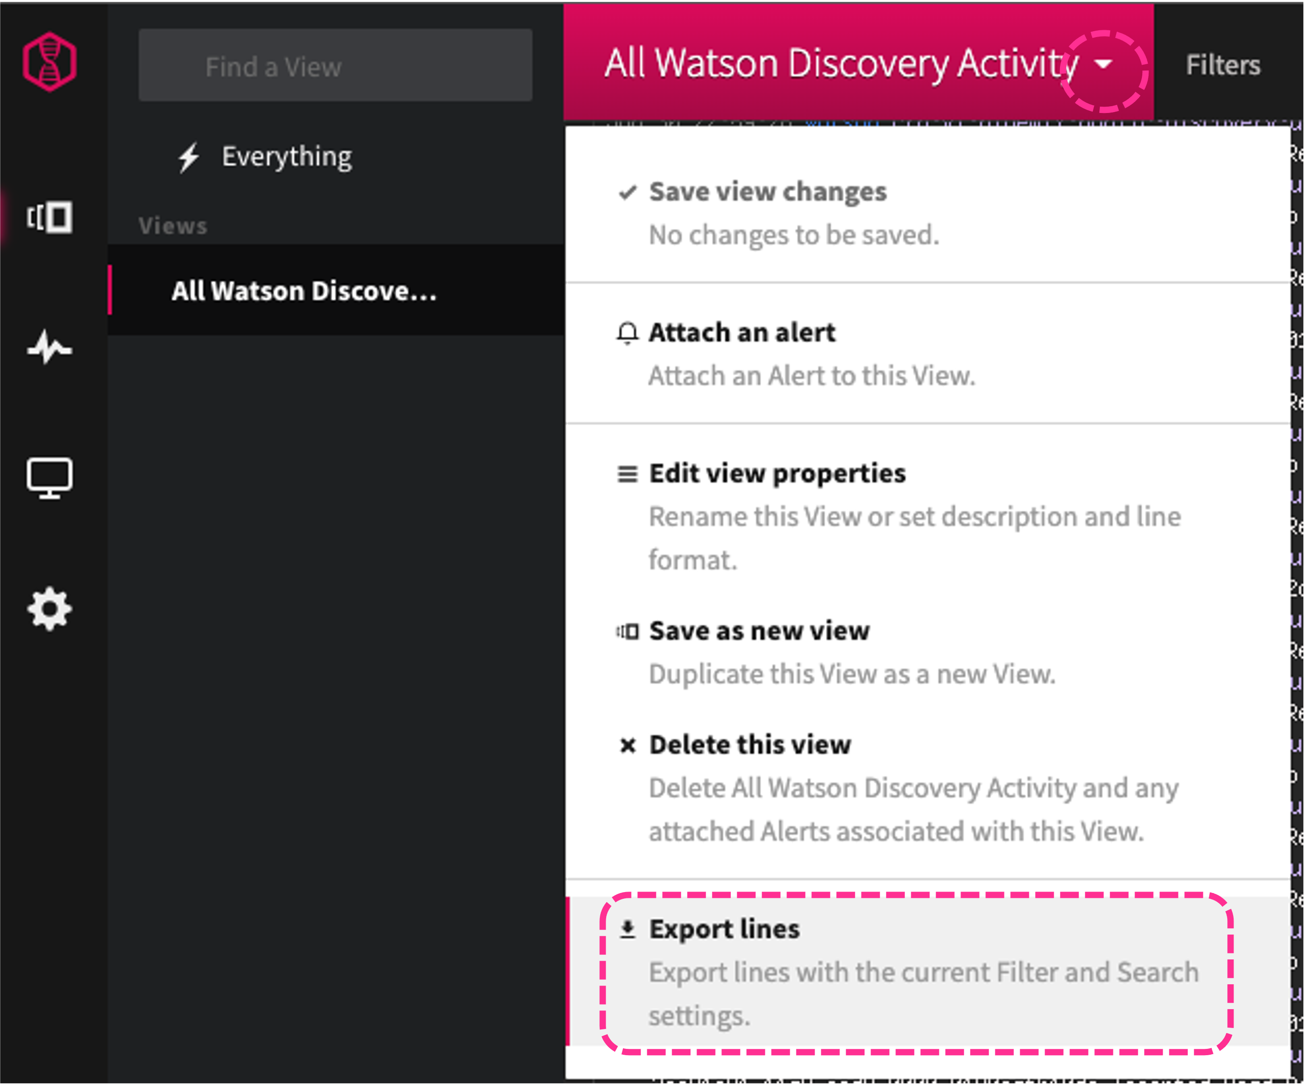The width and height of the screenshot is (1305, 1085).
Task: Select Delete this view menu entry
Action: pyautogui.click(x=749, y=745)
